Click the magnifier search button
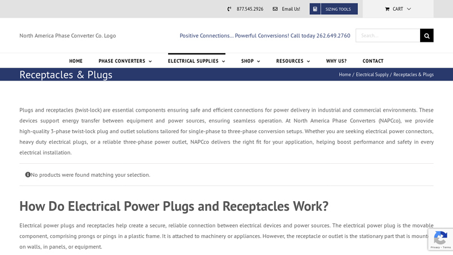The image size is (453, 255). point(427,36)
